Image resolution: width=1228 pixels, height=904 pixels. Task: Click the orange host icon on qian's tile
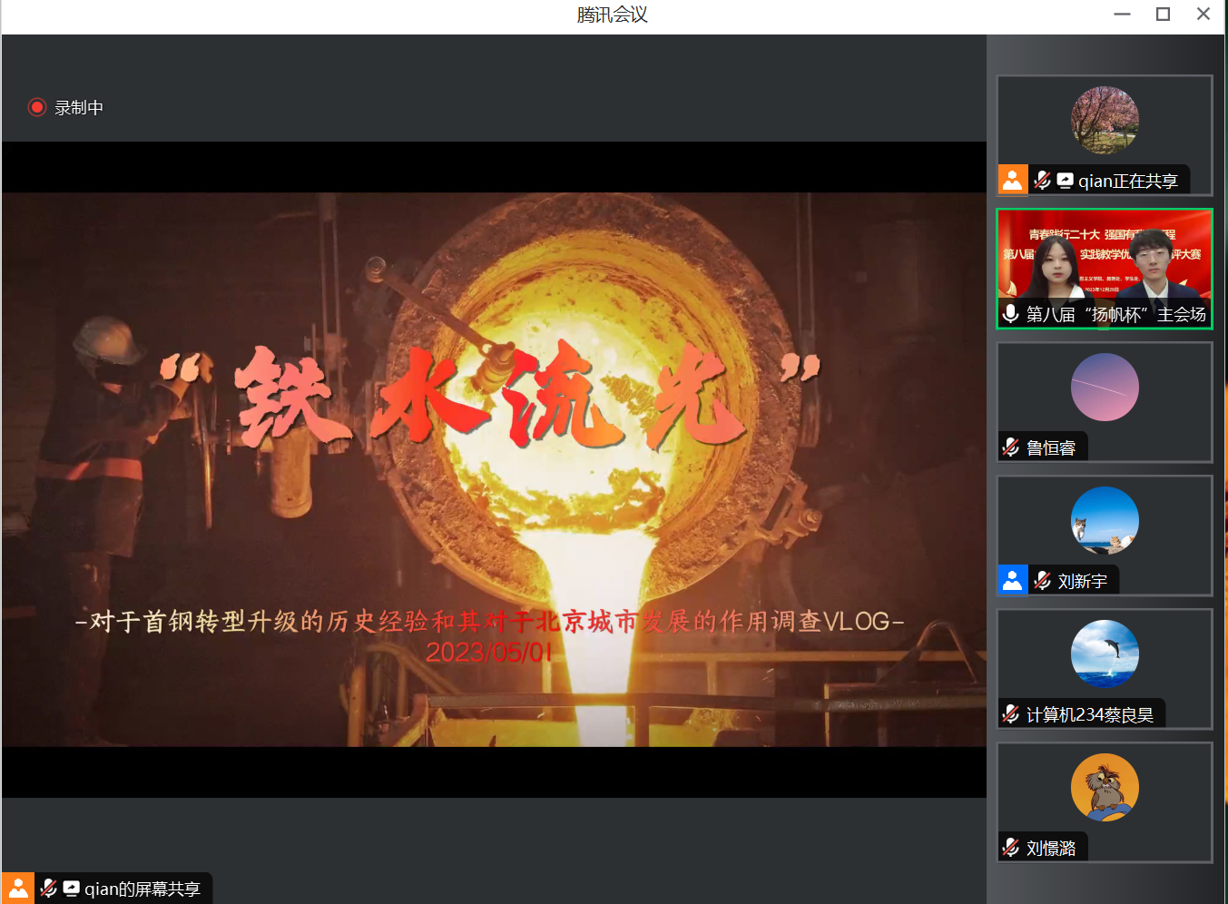(1012, 180)
